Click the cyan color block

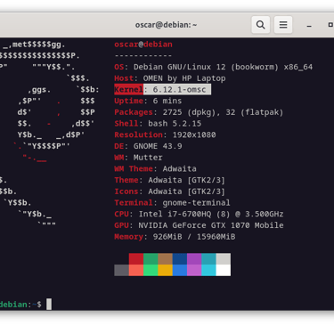pyautogui.click(x=208, y=270)
